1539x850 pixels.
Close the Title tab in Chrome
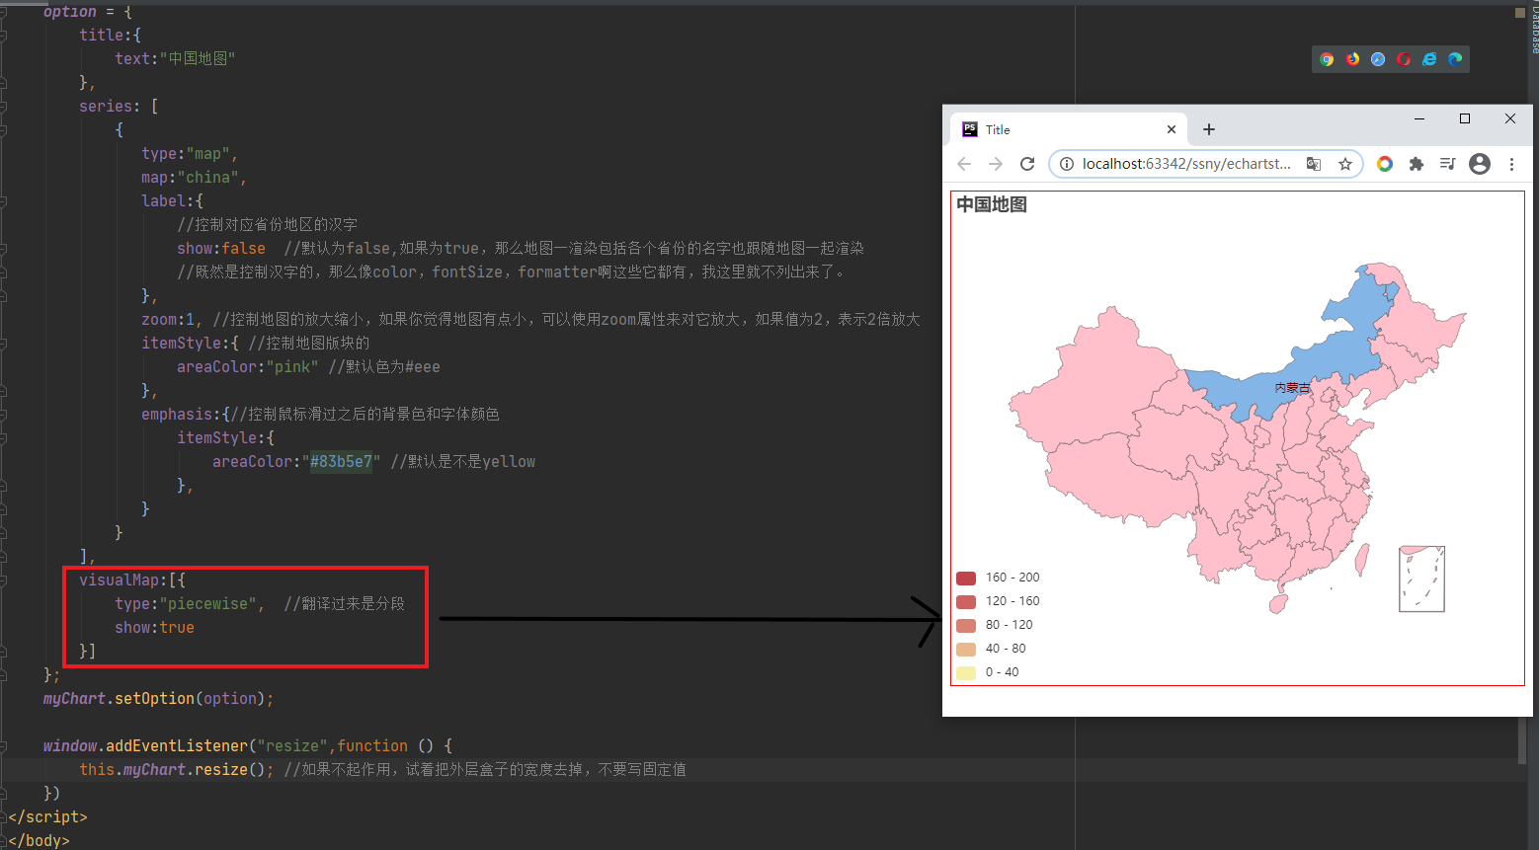(x=1172, y=129)
